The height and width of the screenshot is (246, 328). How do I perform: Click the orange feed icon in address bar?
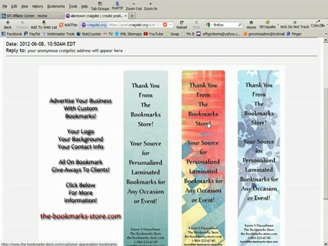pyautogui.click(x=165, y=25)
